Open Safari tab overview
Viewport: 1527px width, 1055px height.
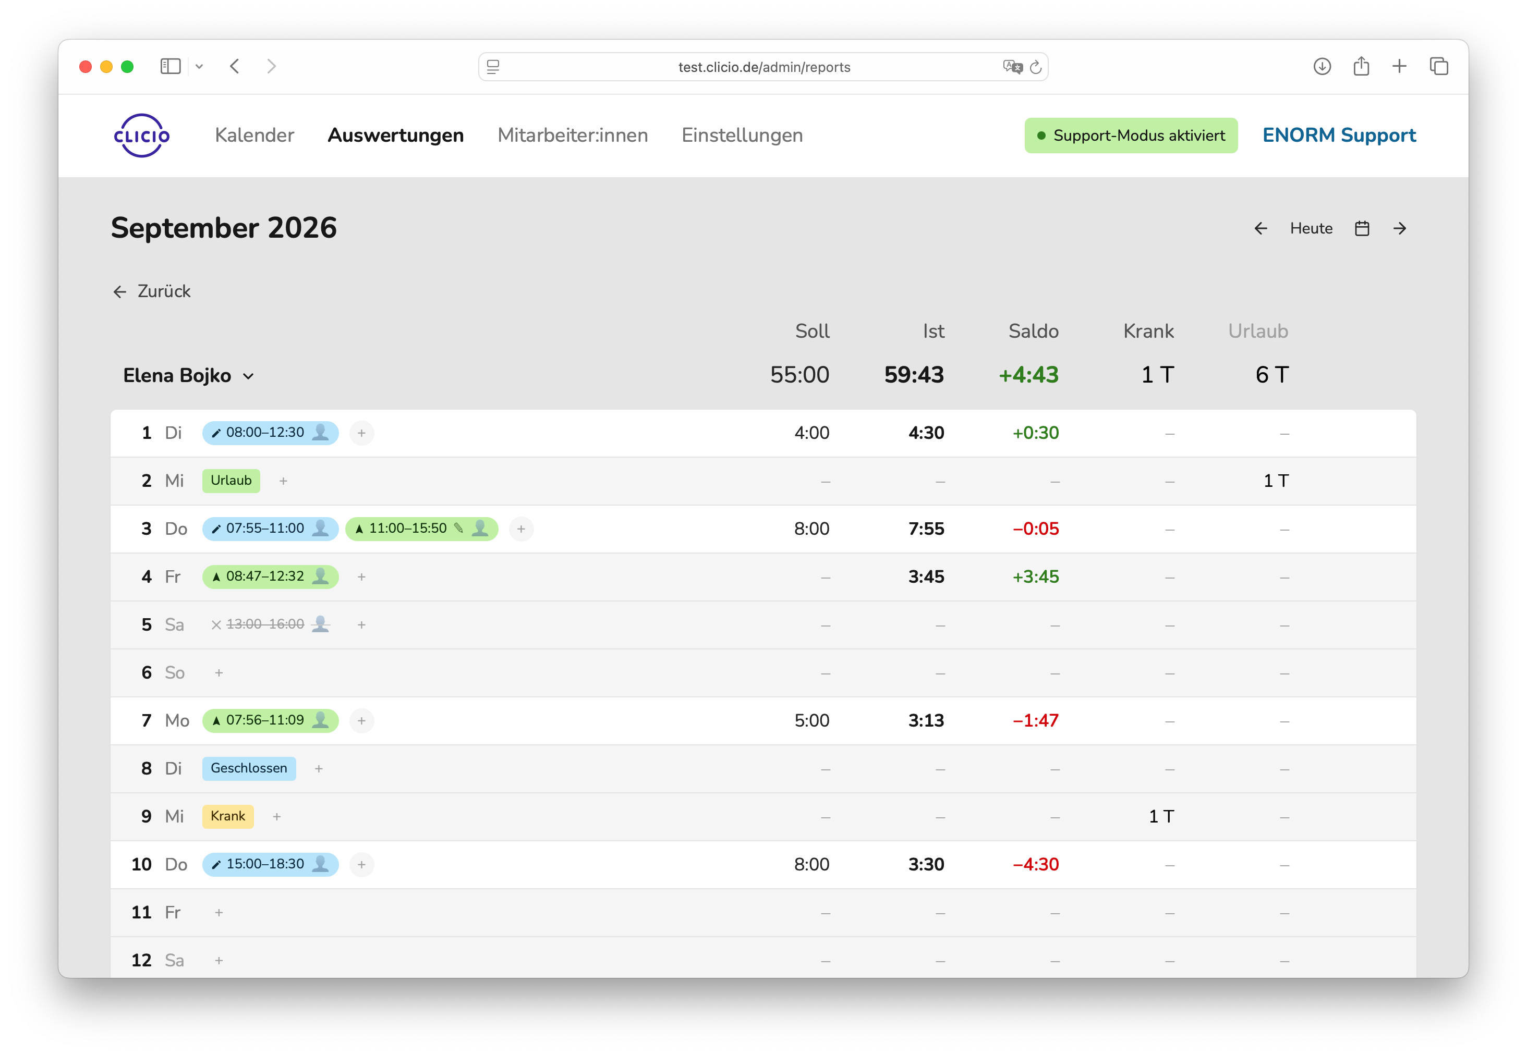click(1439, 66)
